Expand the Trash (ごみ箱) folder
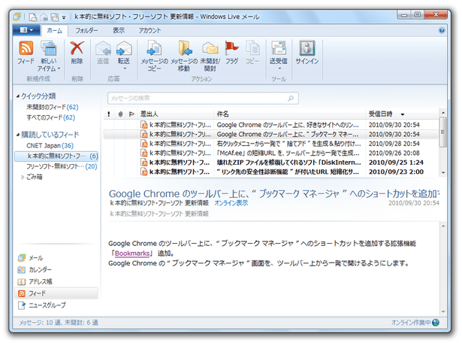 [23, 177]
